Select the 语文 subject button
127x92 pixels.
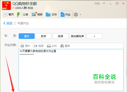tap(27, 36)
